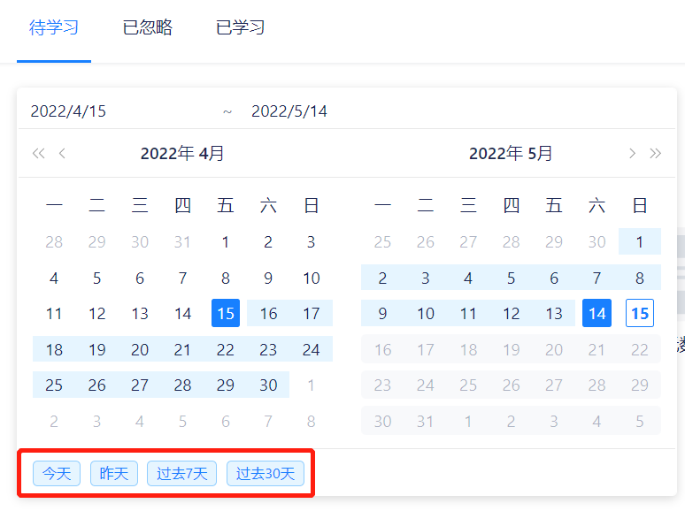Pick April 21 in the calendar
Image resolution: width=685 pixels, height=511 pixels.
coord(182,349)
